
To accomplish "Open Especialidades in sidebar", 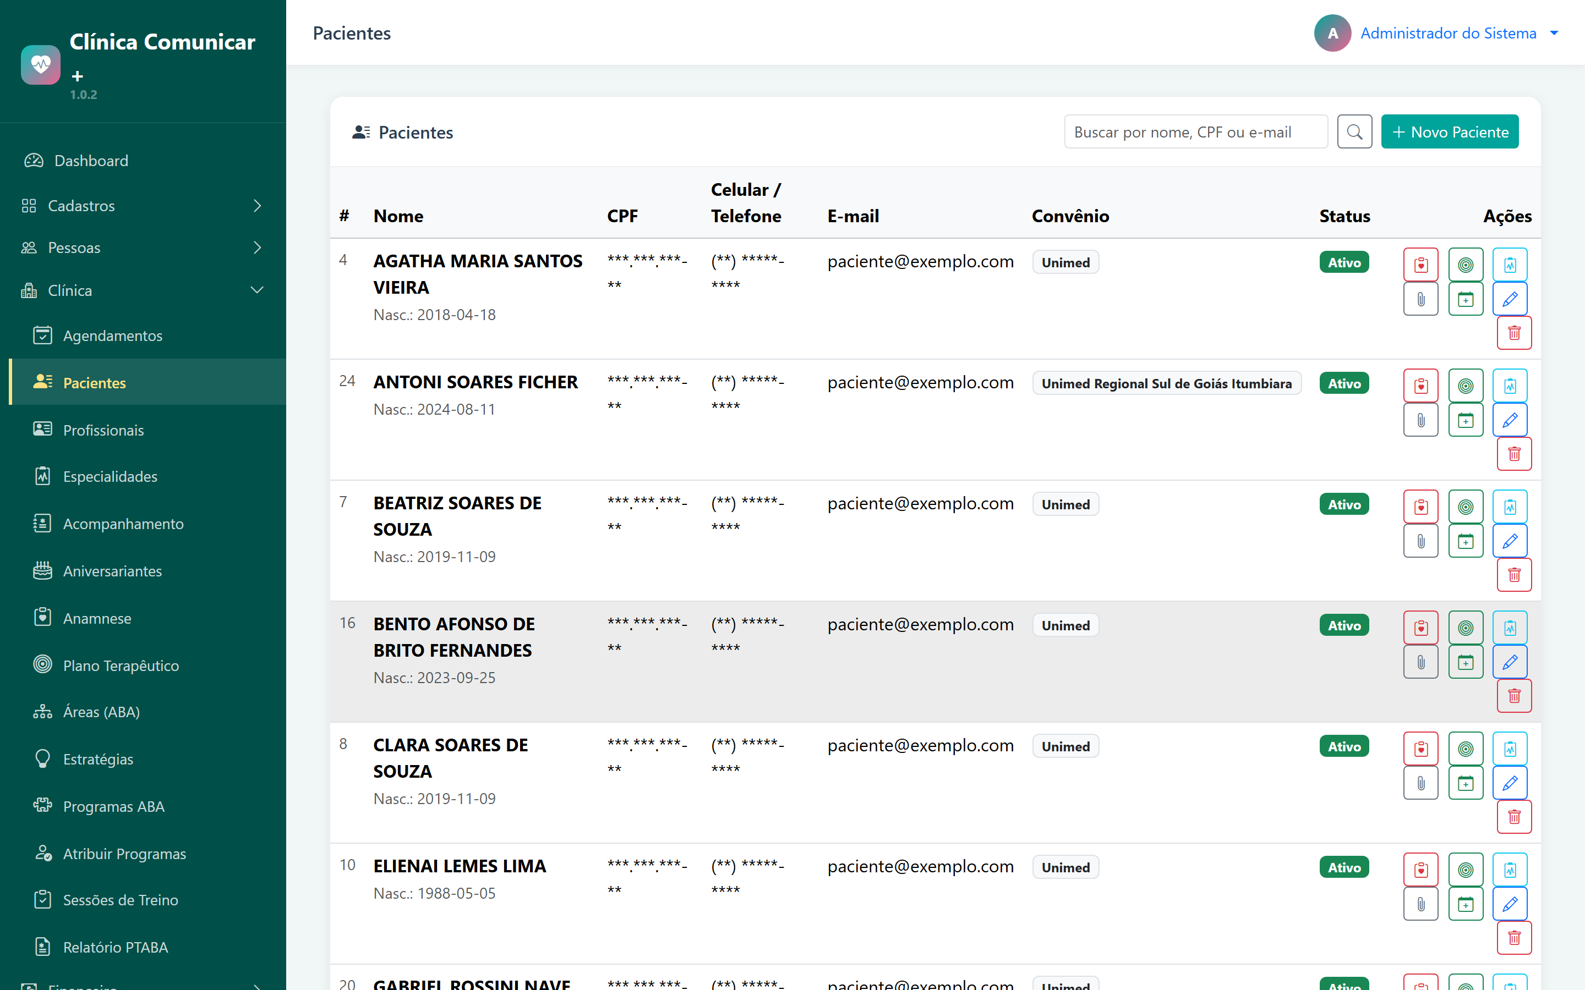I will point(147,477).
